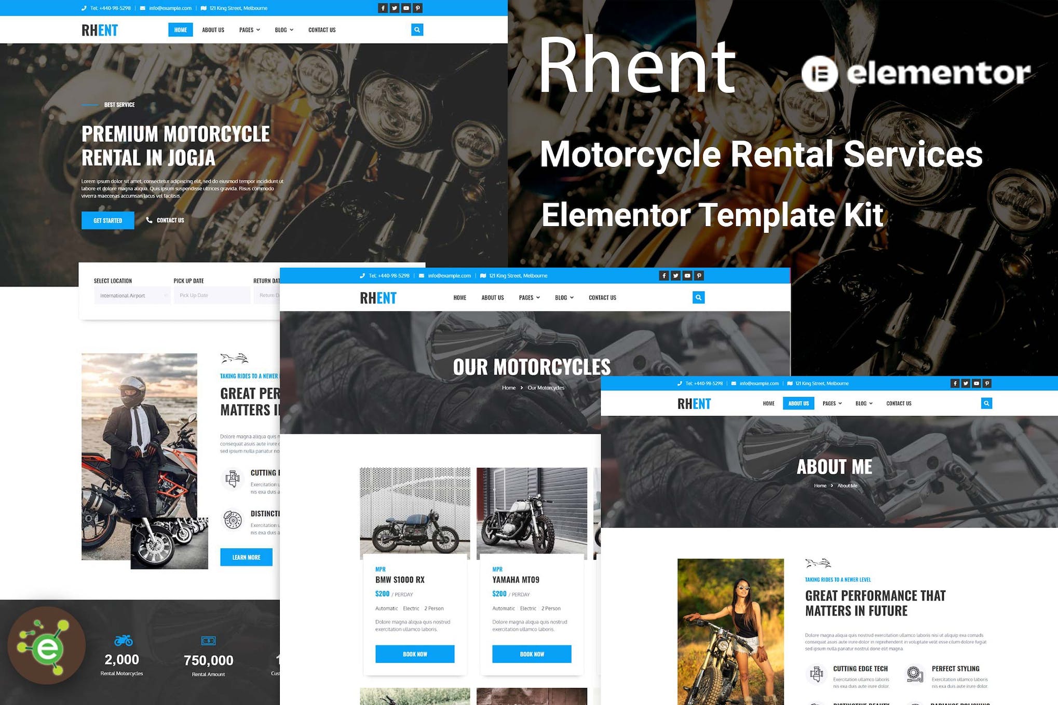Viewport: 1058px width, 705px height.
Task: Click the search magnifier icon
Action: [x=417, y=30]
